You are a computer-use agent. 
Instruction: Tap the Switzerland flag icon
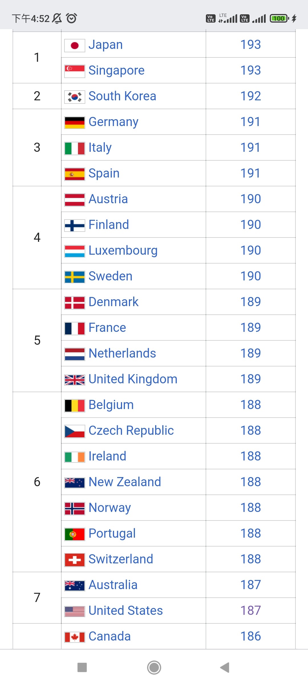click(x=75, y=560)
